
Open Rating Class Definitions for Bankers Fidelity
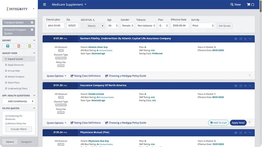point(85,76)
